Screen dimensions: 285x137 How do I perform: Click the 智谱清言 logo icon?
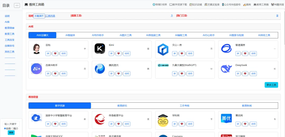pyautogui.click(x=226, y=49)
